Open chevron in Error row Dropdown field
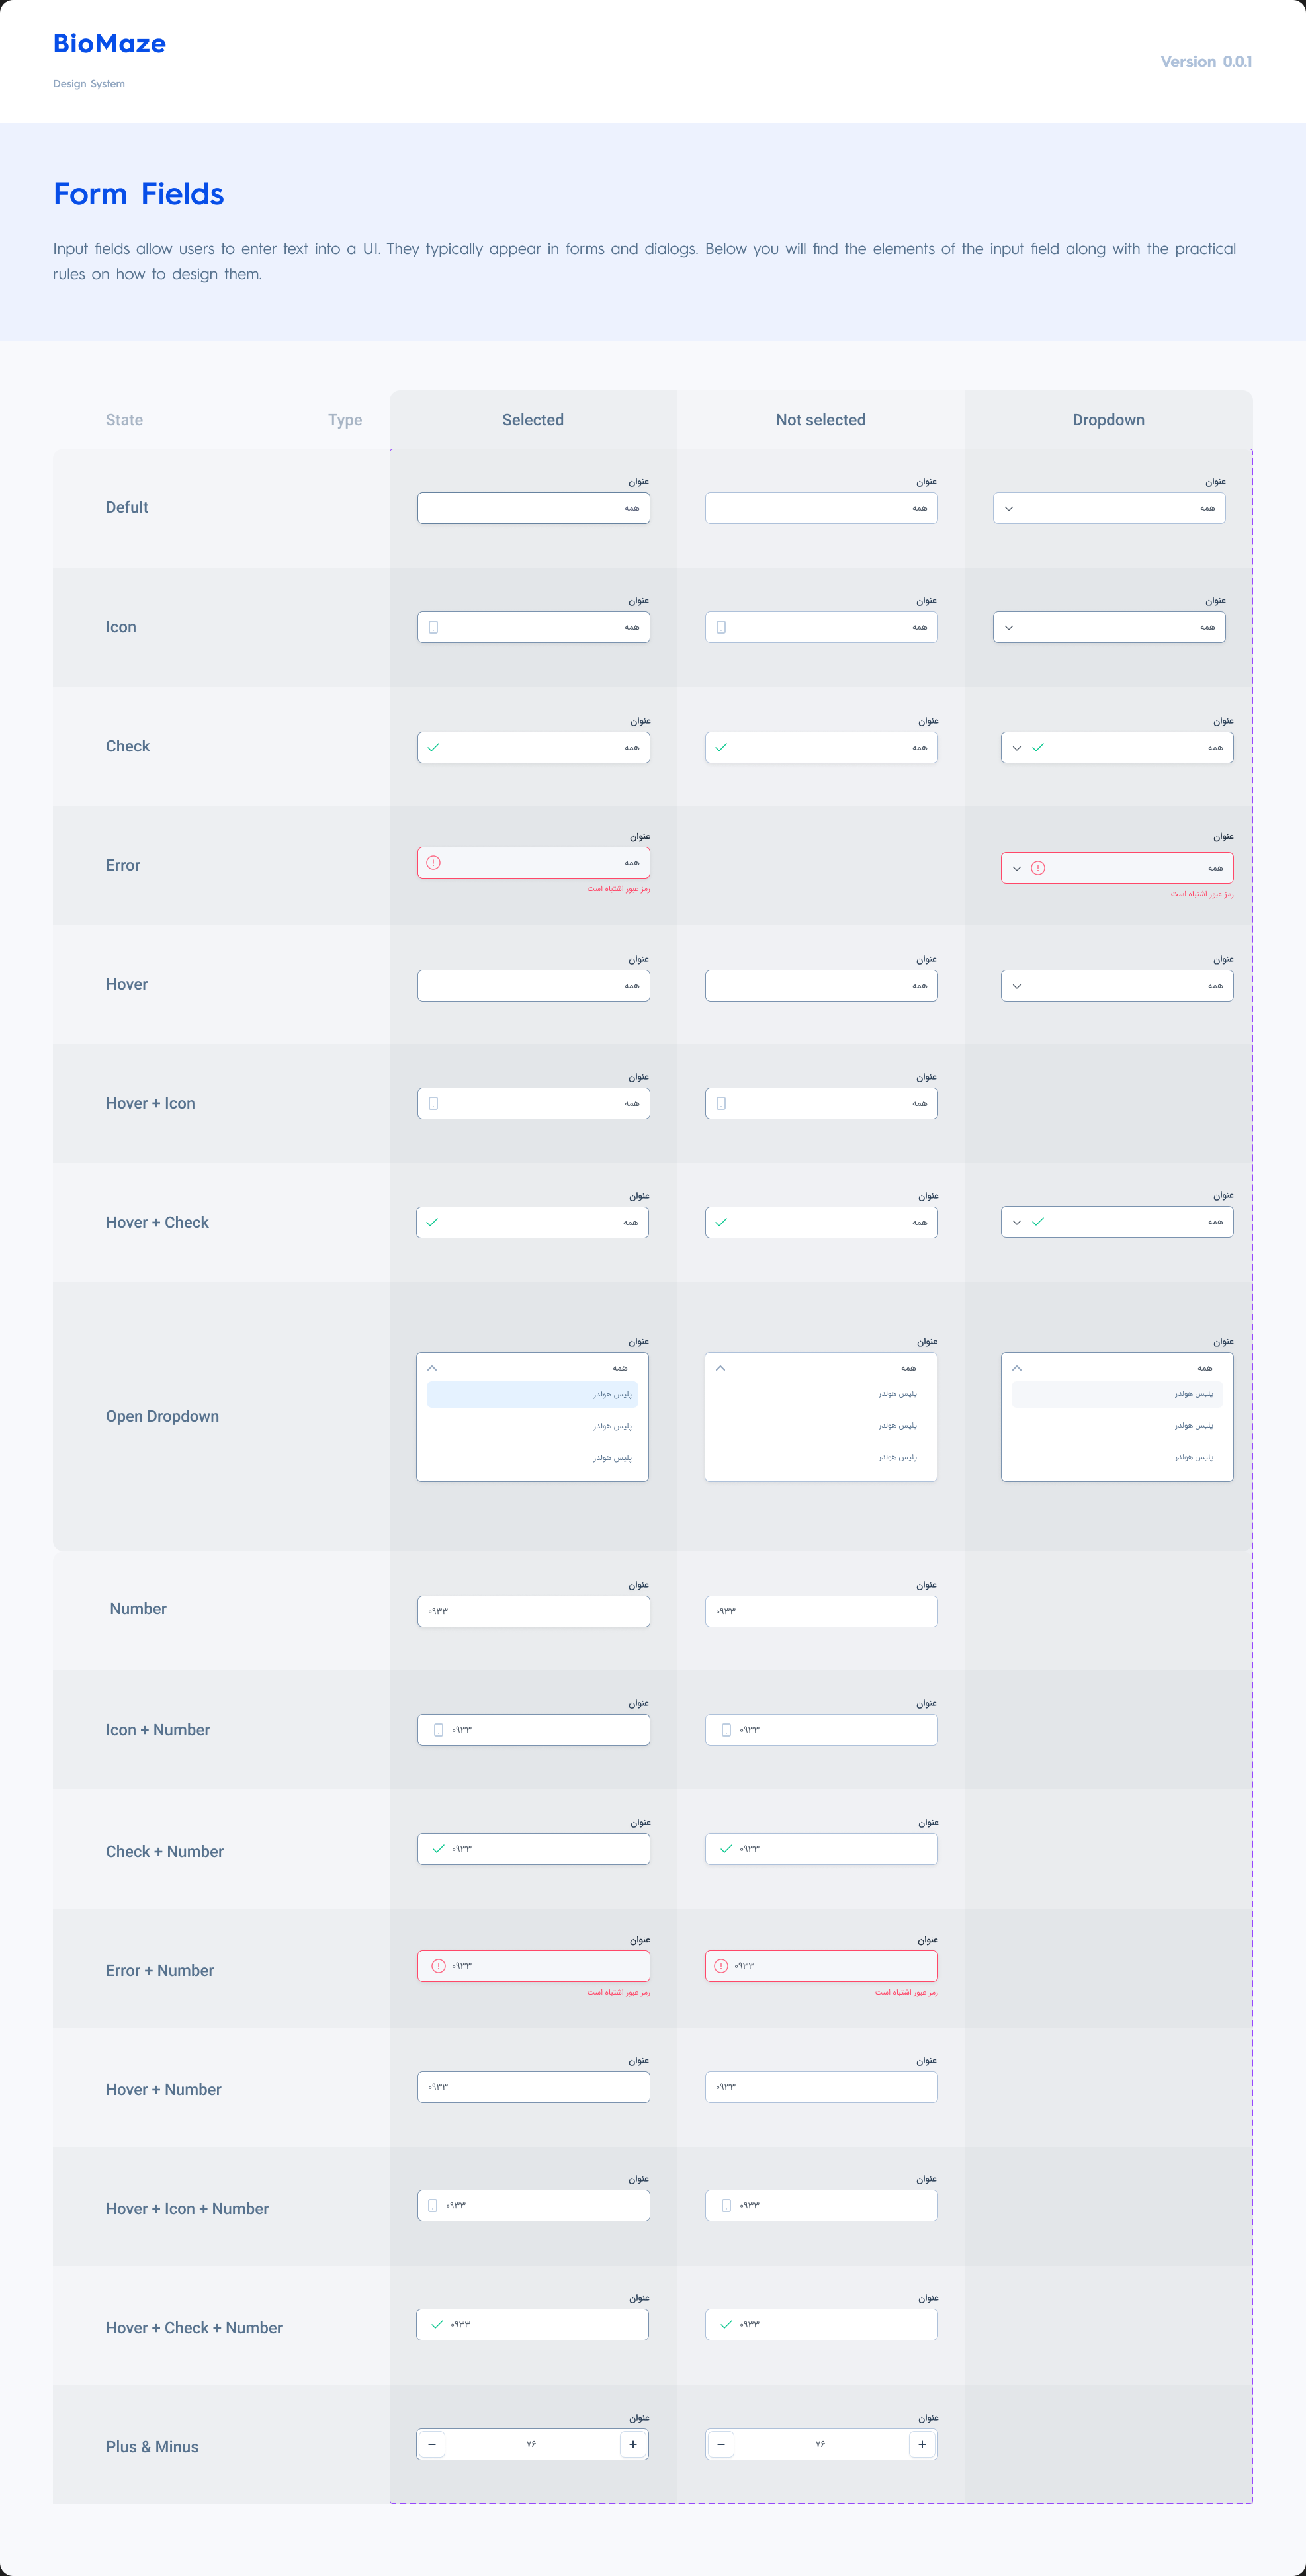Viewport: 1306px width, 2576px height. (1017, 868)
